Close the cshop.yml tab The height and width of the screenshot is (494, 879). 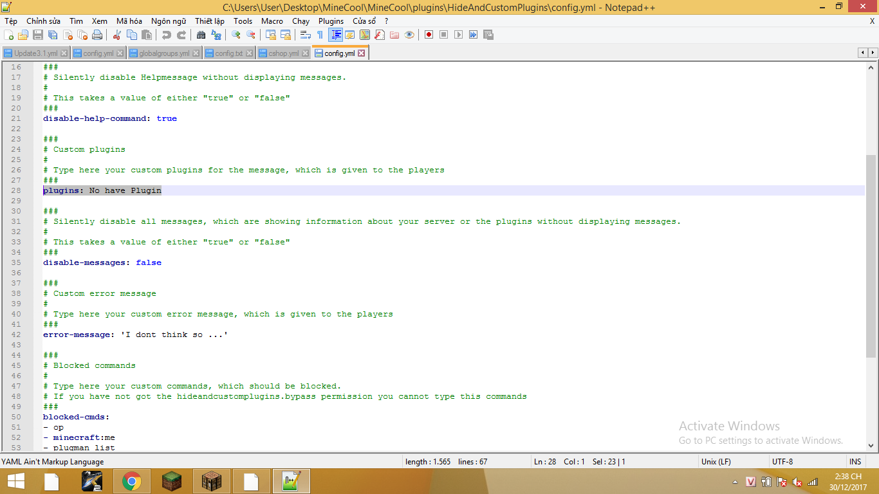pos(306,53)
